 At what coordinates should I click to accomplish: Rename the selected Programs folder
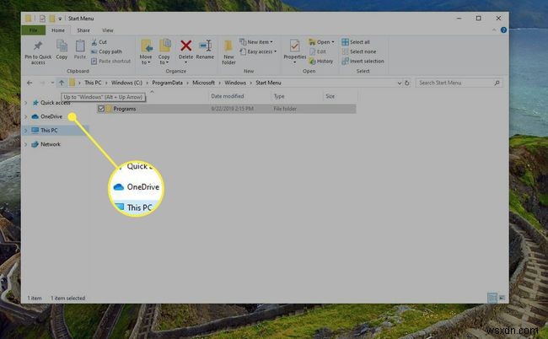[205, 49]
